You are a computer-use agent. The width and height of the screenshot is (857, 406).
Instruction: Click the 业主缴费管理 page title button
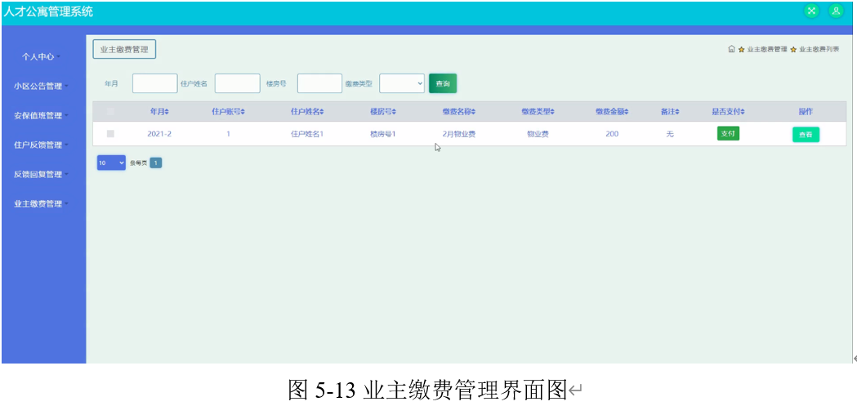click(125, 49)
